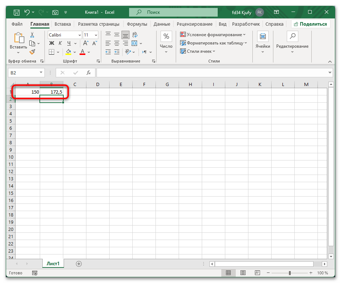
Task: Open Форматировать как таблицу menu
Action: click(214, 43)
